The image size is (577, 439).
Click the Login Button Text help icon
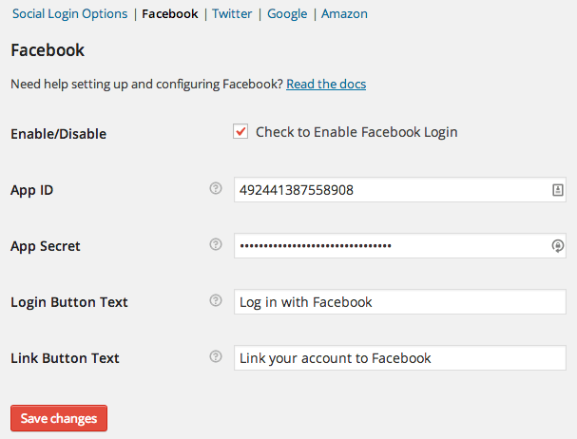click(x=215, y=301)
